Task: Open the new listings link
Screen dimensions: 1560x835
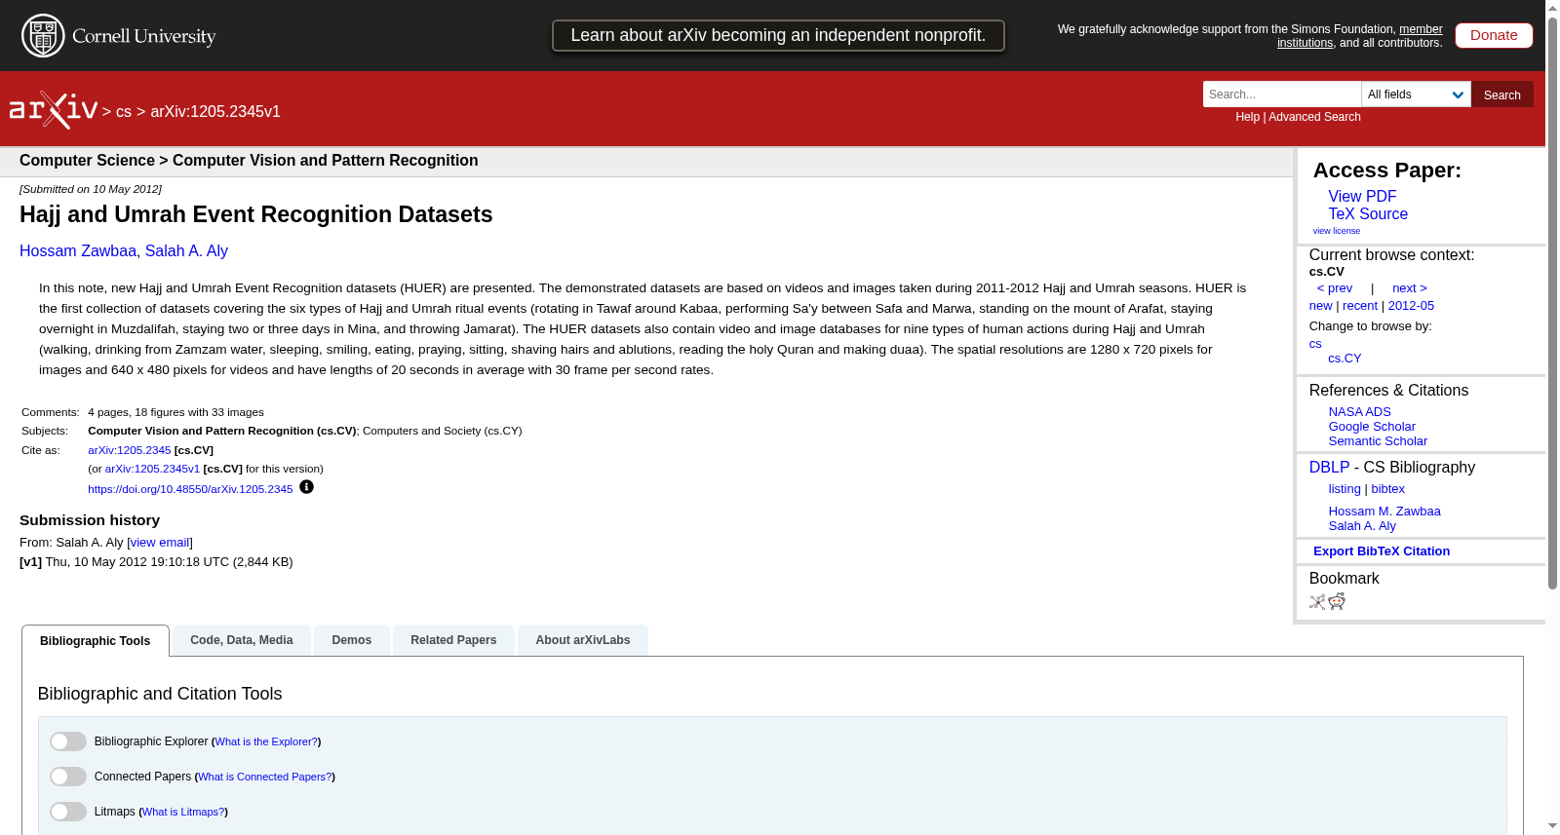Action: pyautogui.click(x=1320, y=306)
